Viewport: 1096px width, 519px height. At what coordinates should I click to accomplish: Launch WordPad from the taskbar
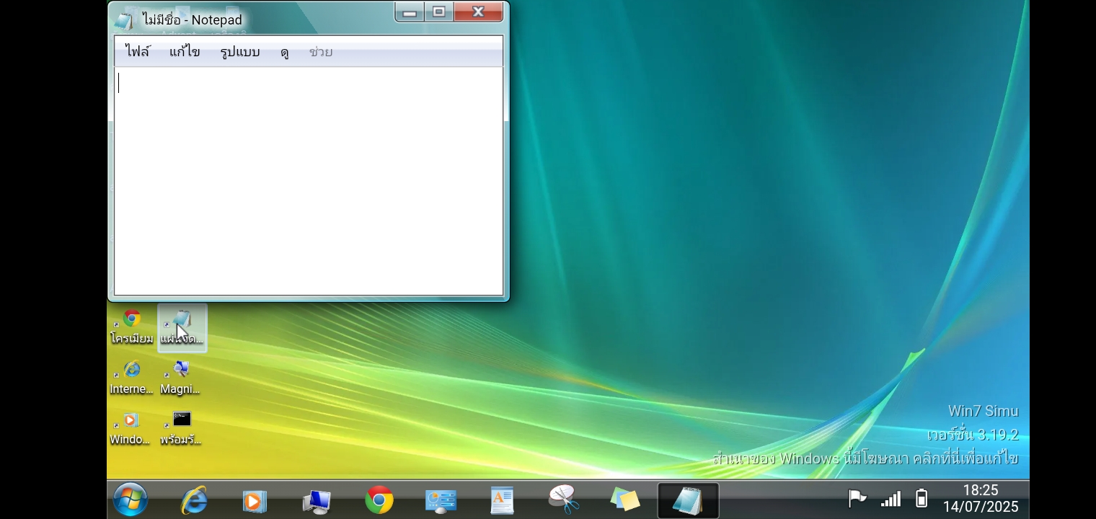502,500
